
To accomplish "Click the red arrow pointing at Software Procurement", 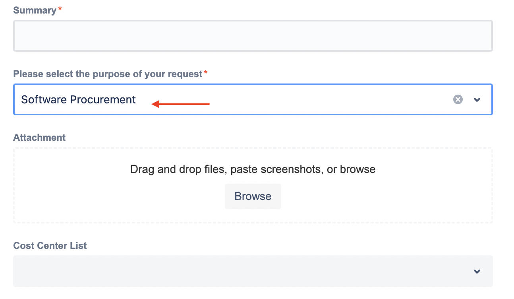I will (181, 104).
